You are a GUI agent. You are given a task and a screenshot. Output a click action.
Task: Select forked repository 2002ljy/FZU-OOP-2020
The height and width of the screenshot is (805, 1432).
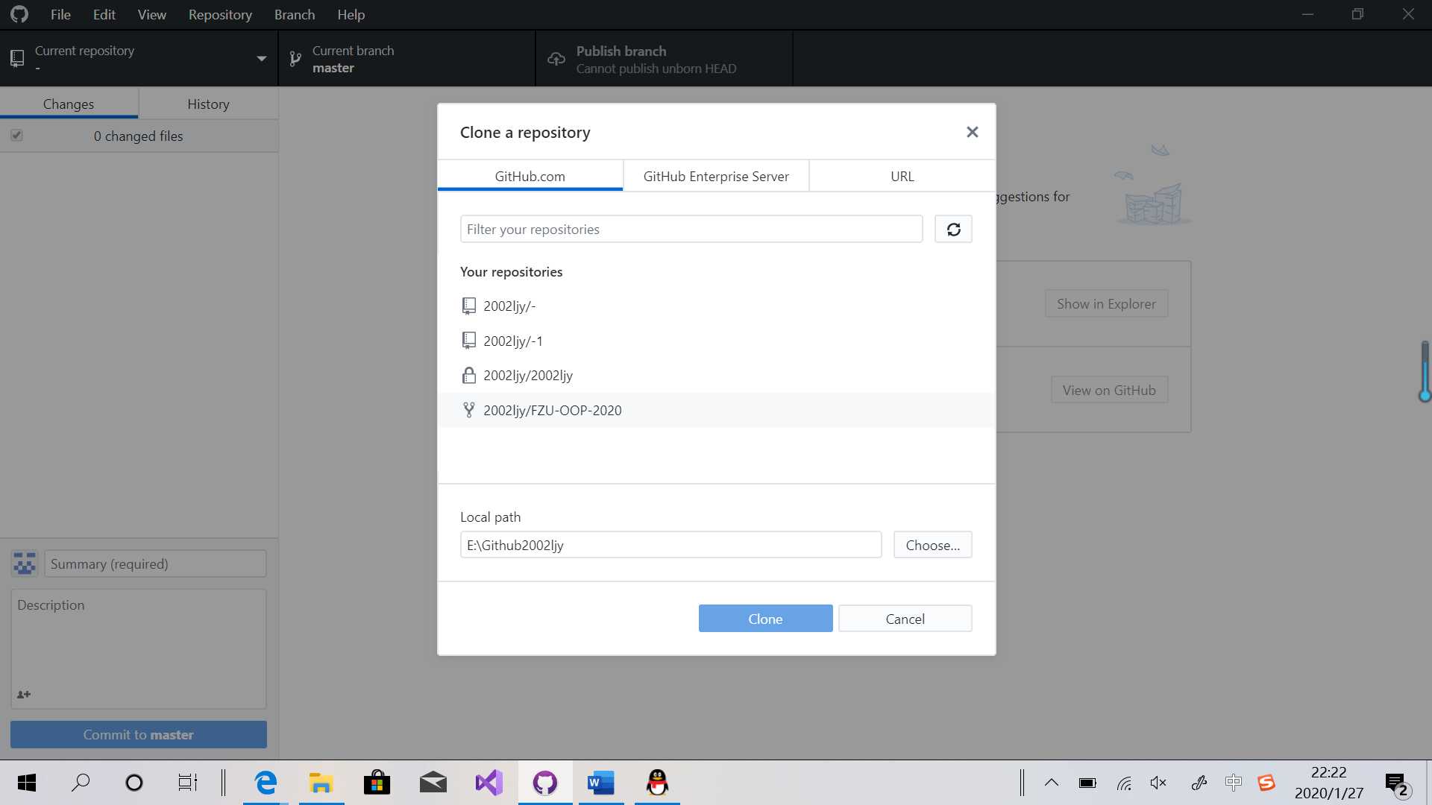pyautogui.click(x=716, y=410)
